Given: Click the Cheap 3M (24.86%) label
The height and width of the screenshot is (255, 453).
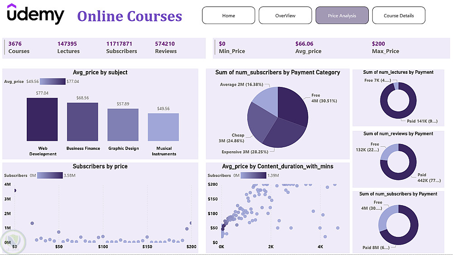Looking at the screenshot, I should pos(231,138).
